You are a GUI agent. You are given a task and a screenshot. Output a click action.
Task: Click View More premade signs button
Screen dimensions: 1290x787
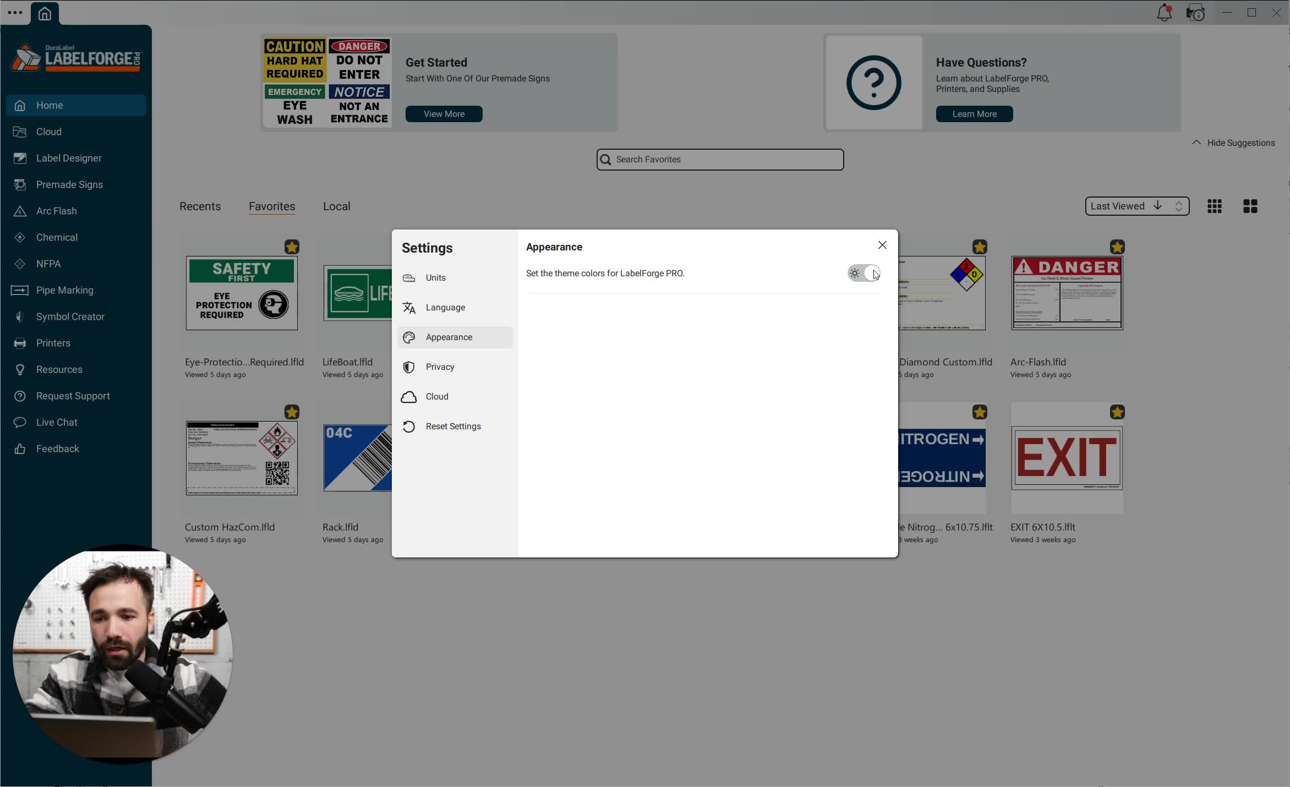click(444, 114)
